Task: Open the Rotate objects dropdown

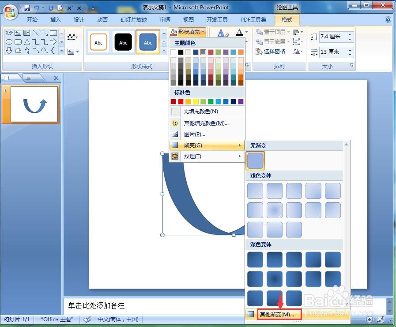Action: [x=298, y=52]
